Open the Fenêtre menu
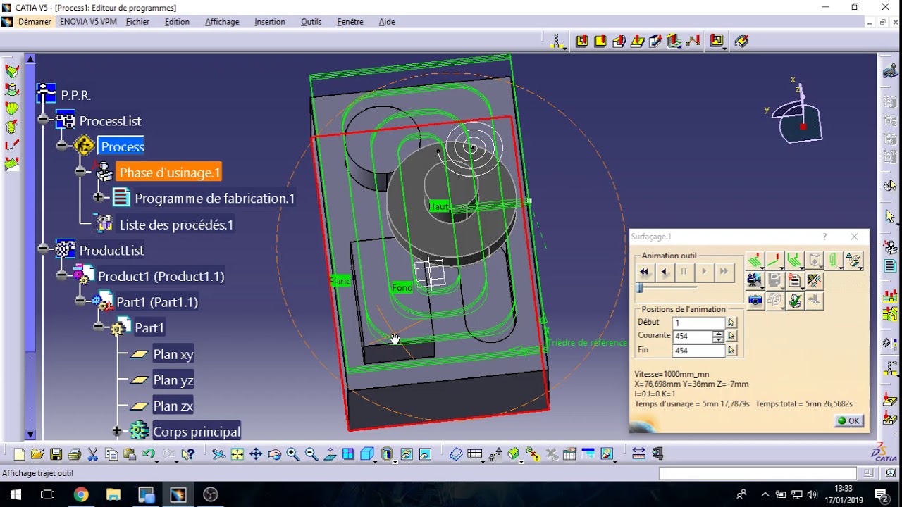Viewport: 902px width, 507px height. [350, 22]
